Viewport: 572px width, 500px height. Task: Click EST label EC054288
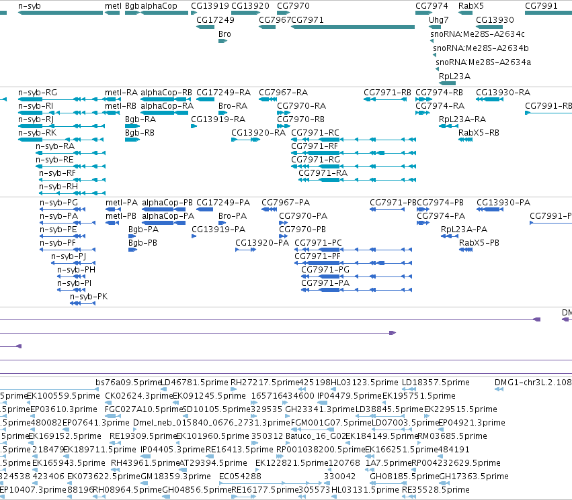(x=240, y=477)
